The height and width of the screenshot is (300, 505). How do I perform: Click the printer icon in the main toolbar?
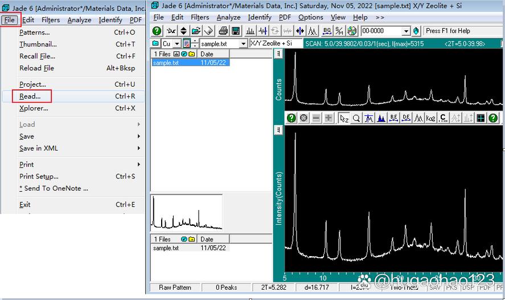[223, 31]
